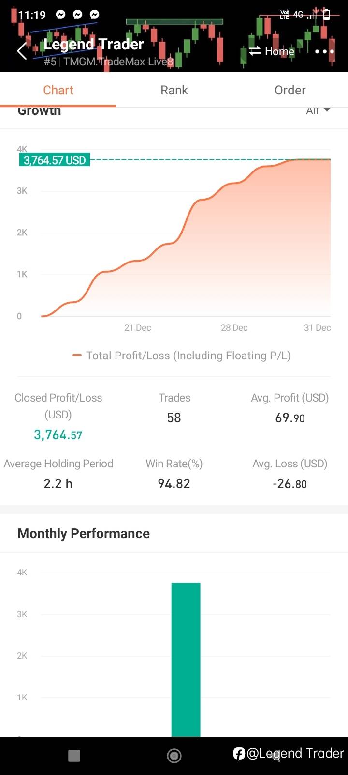Tap the battery icon in status bar
348x775 pixels.
(327, 14)
